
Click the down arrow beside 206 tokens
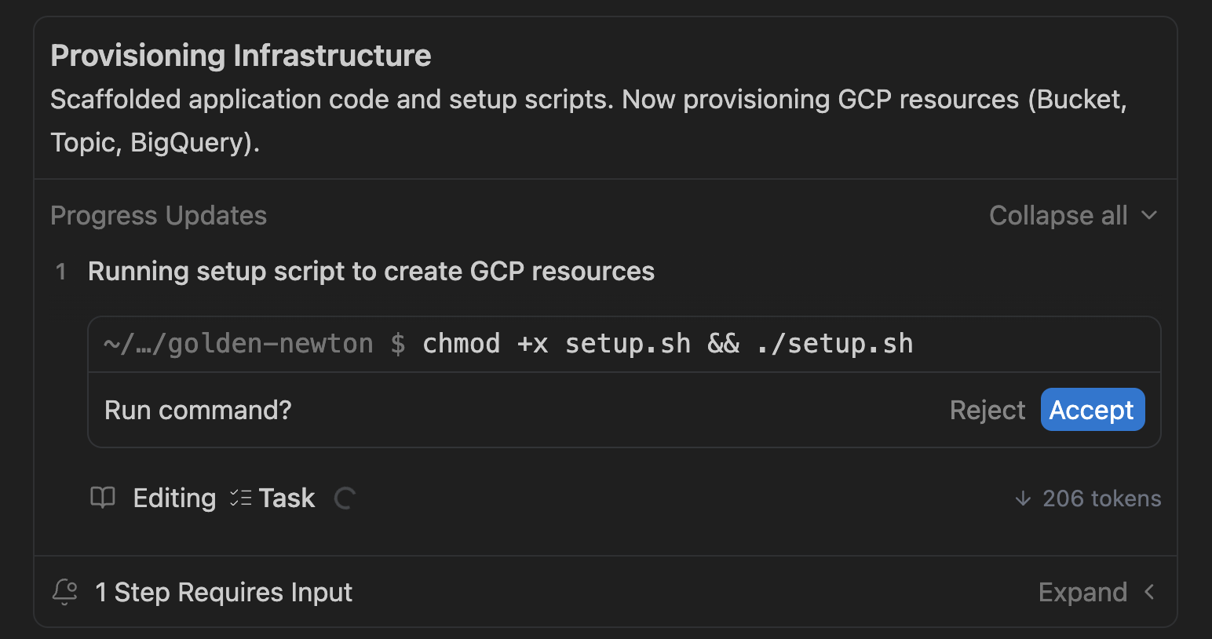pyautogui.click(x=1023, y=498)
